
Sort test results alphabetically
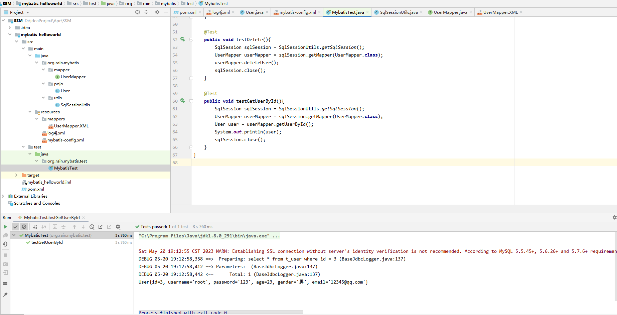pyautogui.click(x=35, y=227)
